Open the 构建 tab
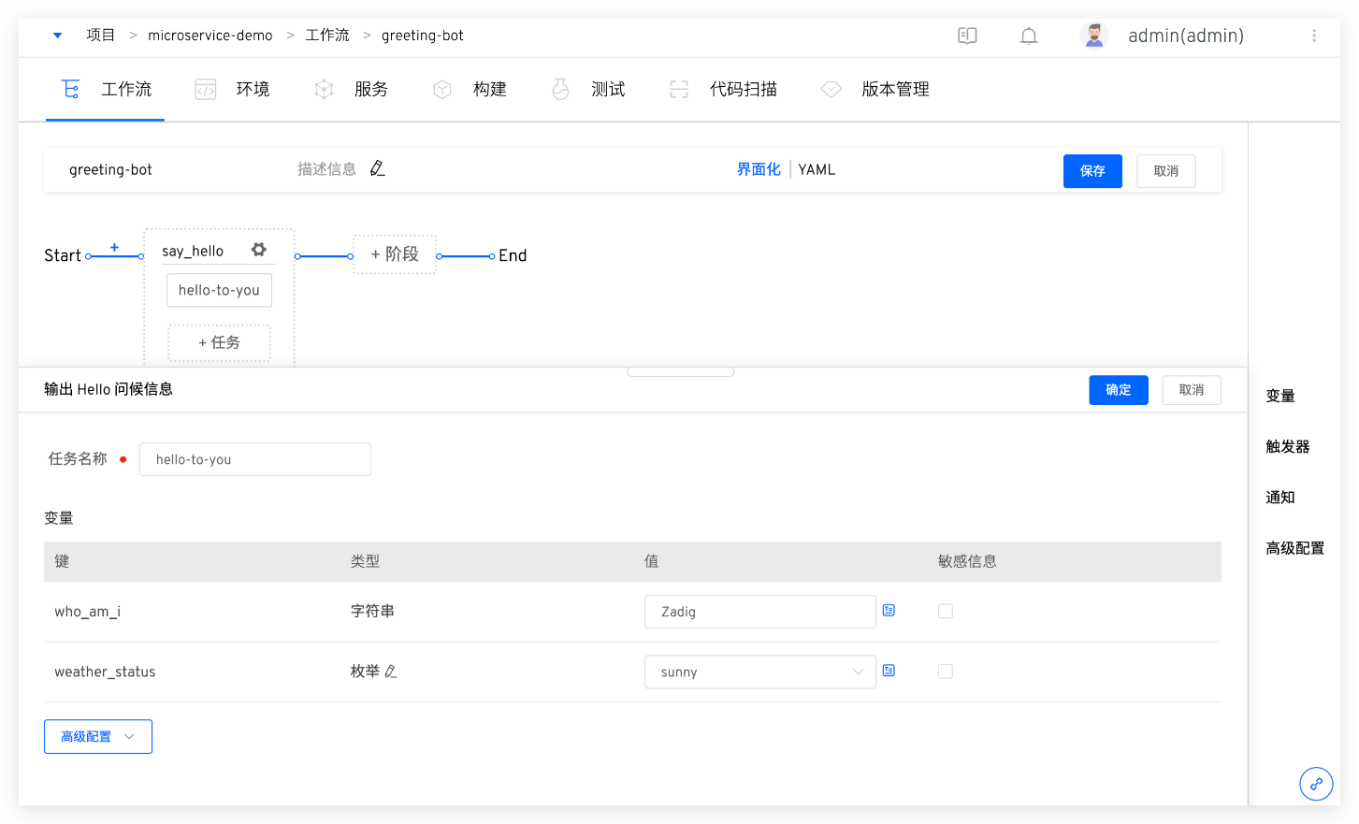The height and width of the screenshot is (824, 1359). pos(488,89)
